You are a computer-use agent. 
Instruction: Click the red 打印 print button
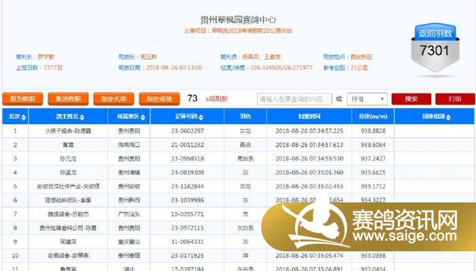455,99
